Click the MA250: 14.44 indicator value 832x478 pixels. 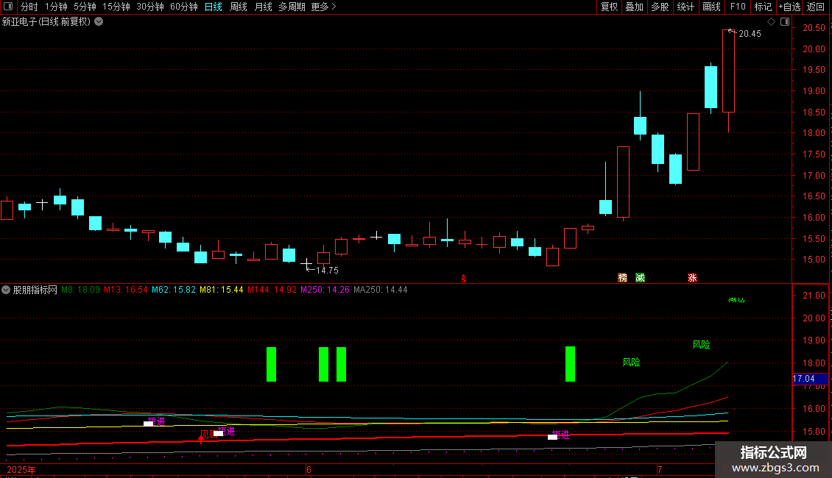[381, 290]
